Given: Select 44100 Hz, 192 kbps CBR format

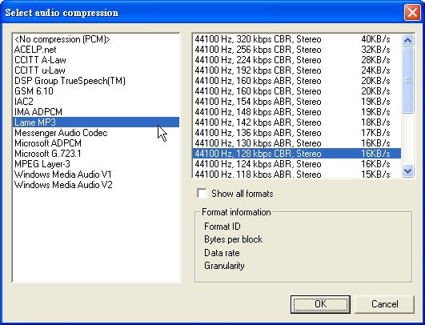Looking at the screenshot, I should point(297,70).
